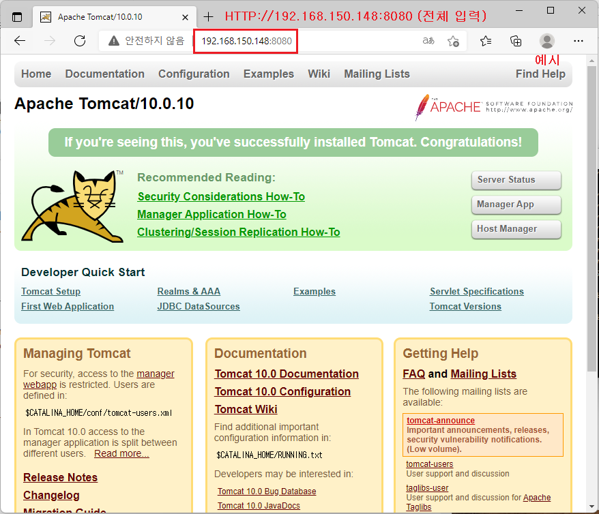Open the Tomcat Wiki link
The width and height of the screenshot is (599, 514).
tap(246, 410)
